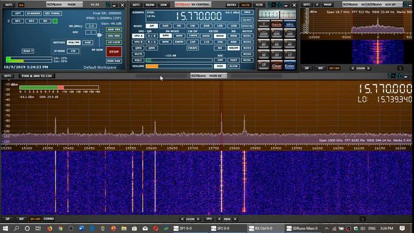Click RSYN1 in RX Control title bar
This screenshot has height=233, width=414.
(x=232, y=5)
